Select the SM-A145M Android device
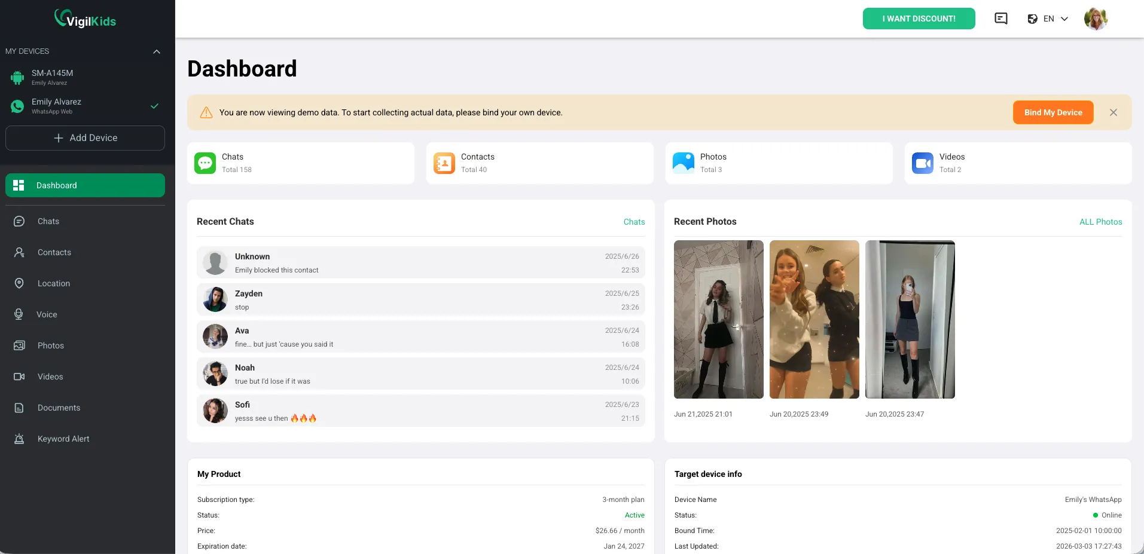Image resolution: width=1144 pixels, height=554 pixels. (53, 77)
